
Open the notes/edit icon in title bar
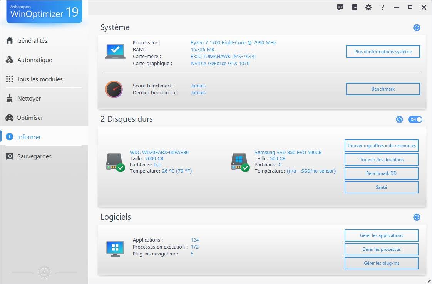click(x=355, y=7)
